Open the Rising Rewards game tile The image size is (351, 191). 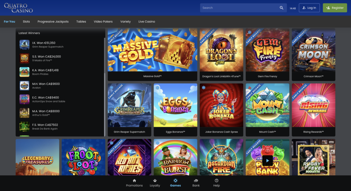313,110
